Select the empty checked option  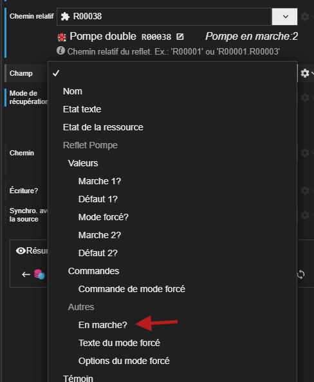(x=172, y=73)
